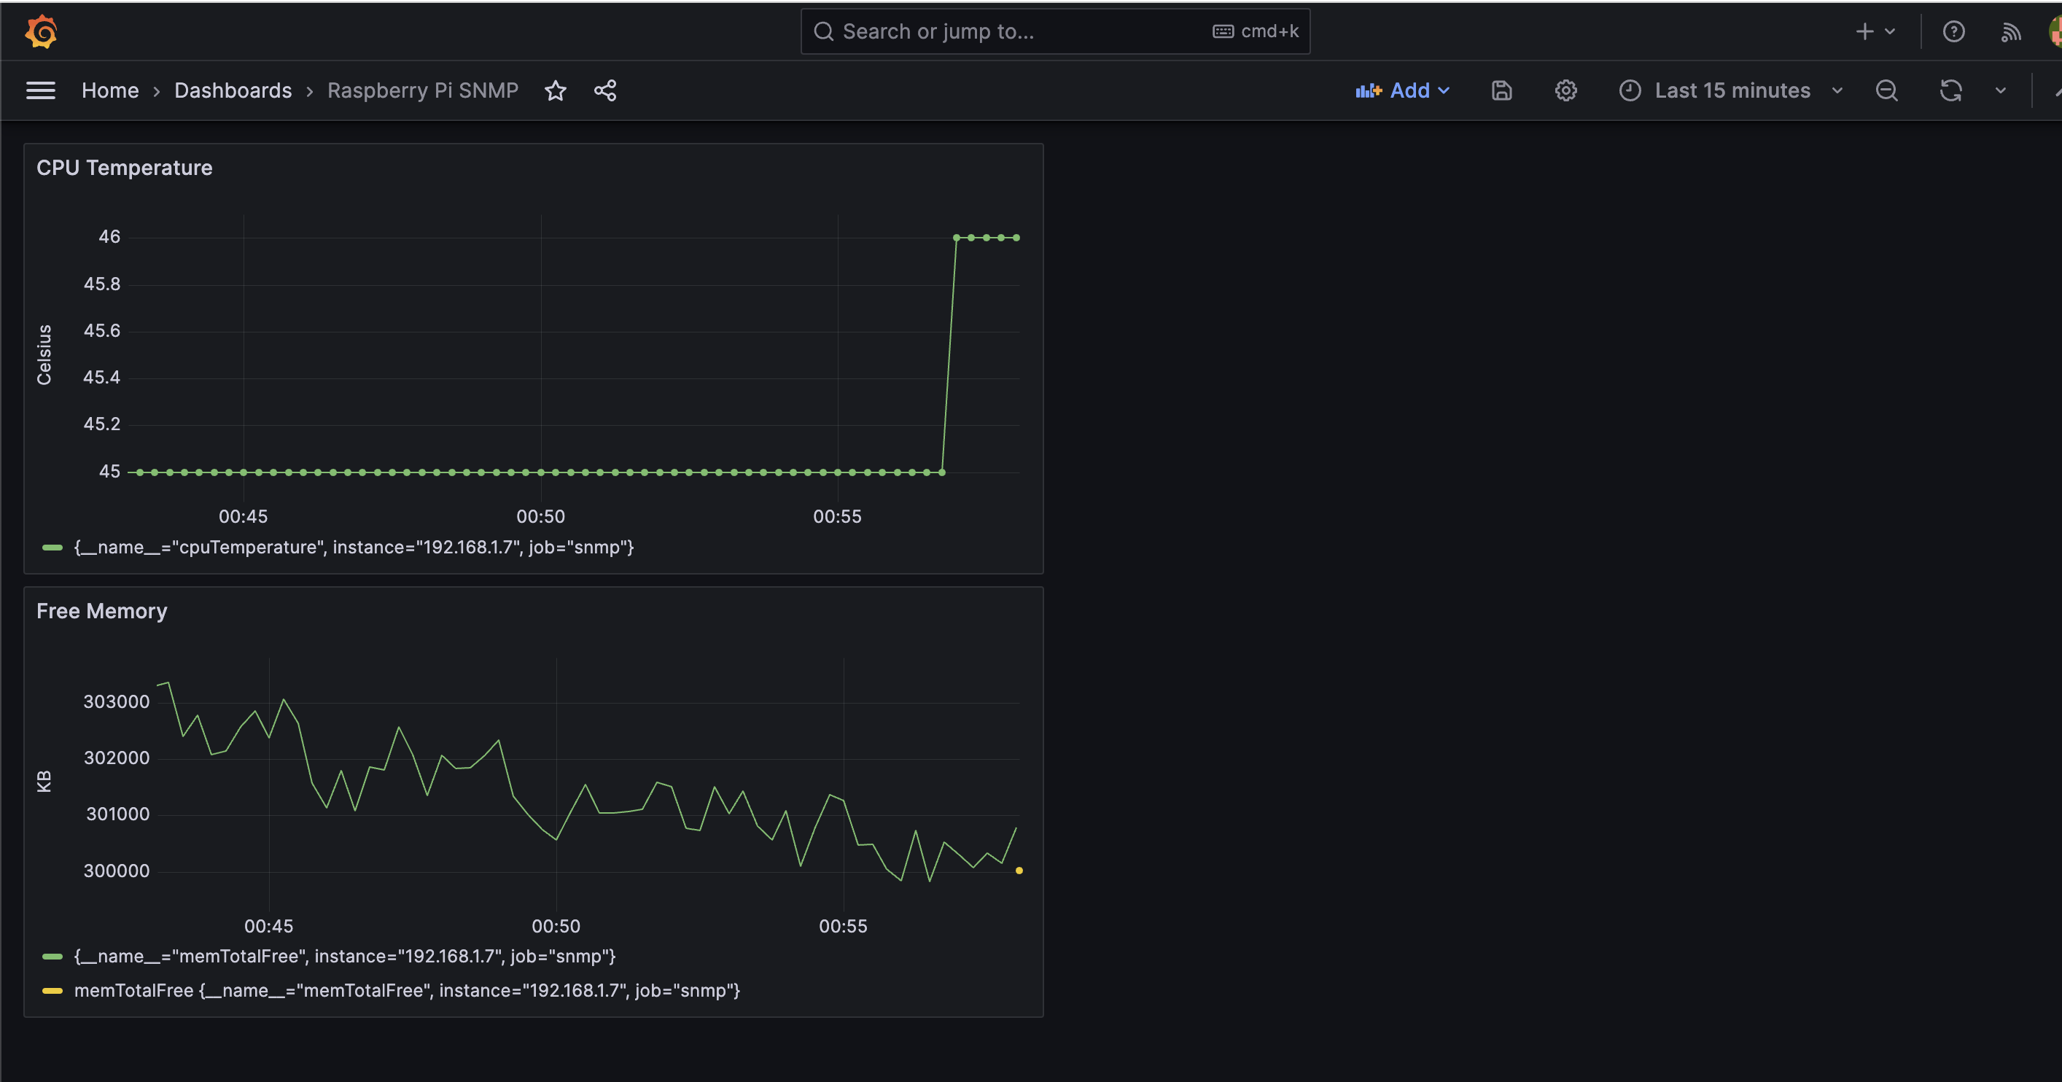This screenshot has height=1082, width=2062.
Task: Open the Free Memory panel title menu
Action: tap(101, 612)
